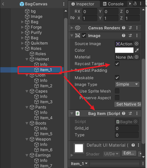Expand the QuikItem node

pyautogui.click(x=22, y=43)
